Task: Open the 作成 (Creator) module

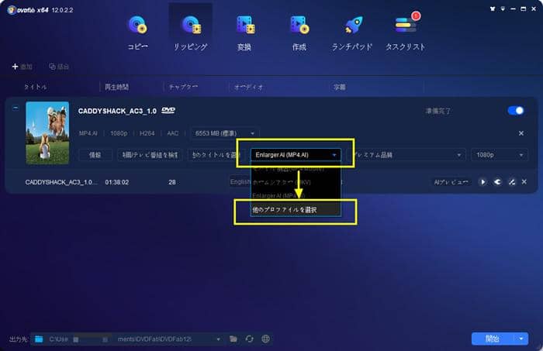Action: tap(299, 33)
